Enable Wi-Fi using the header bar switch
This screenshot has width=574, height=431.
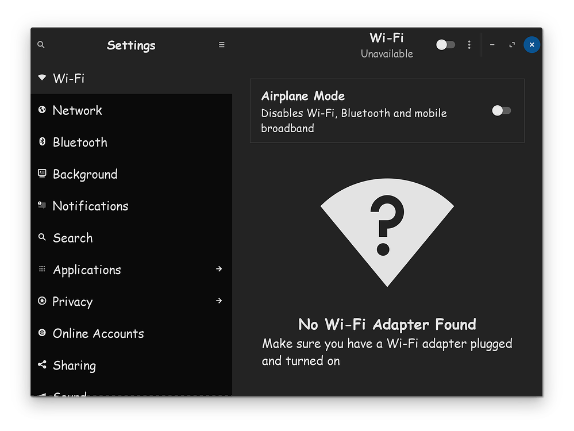445,44
